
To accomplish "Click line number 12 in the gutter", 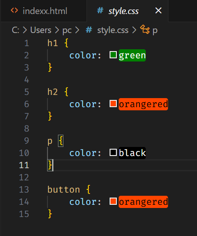I will (24, 177).
